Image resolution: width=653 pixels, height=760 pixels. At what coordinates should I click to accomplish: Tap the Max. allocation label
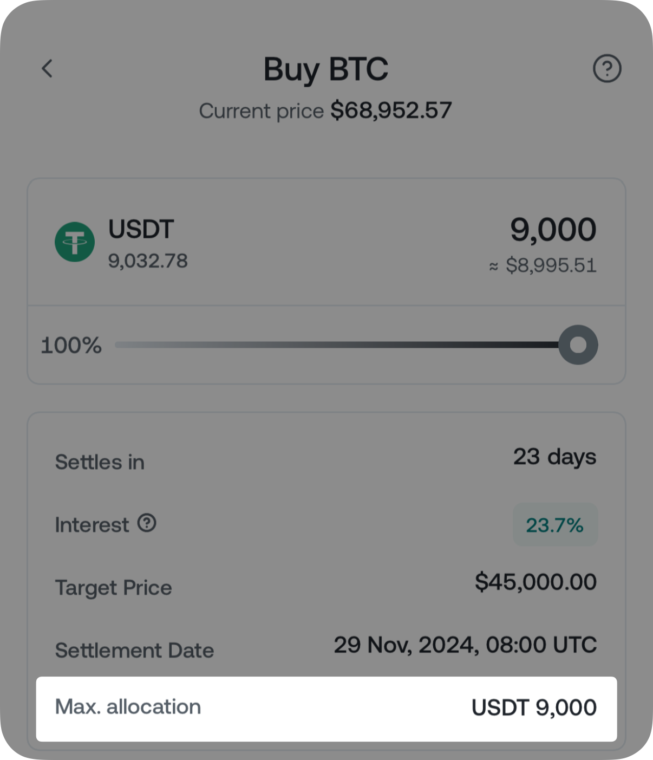tap(128, 707)
